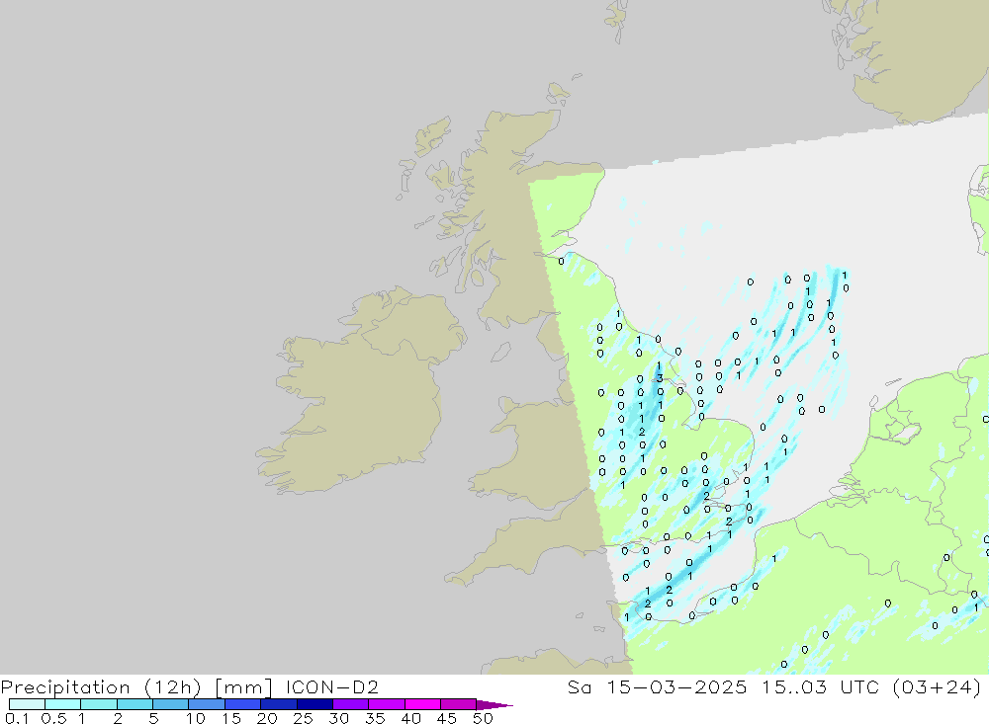Select the 2–5 mm legend swatch

tap(135, 704)
